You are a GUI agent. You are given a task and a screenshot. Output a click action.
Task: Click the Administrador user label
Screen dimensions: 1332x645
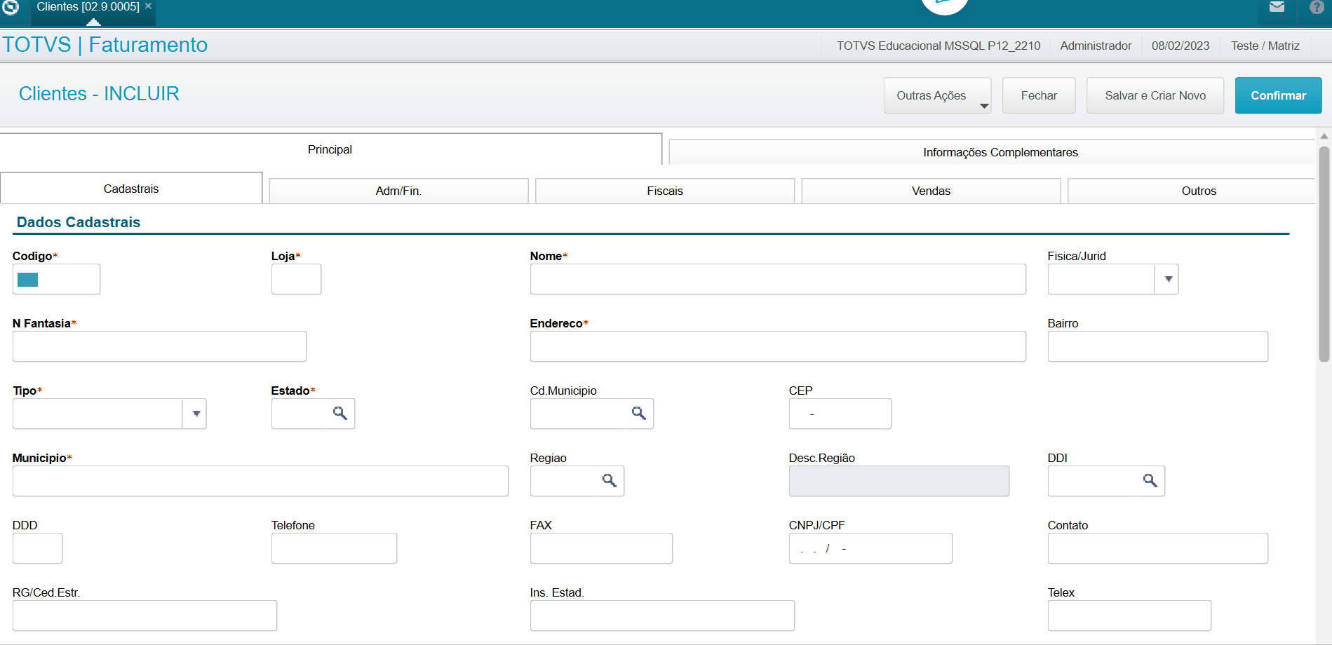[1096, 46]
